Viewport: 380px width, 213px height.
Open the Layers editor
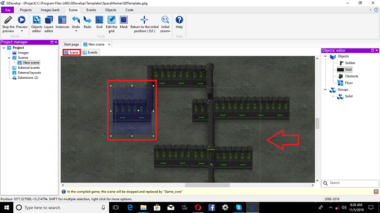pos(49,24)
